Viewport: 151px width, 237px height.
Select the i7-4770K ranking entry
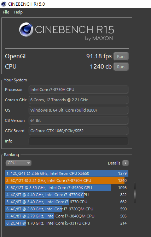pyautogui.click(x=66, y=195)
